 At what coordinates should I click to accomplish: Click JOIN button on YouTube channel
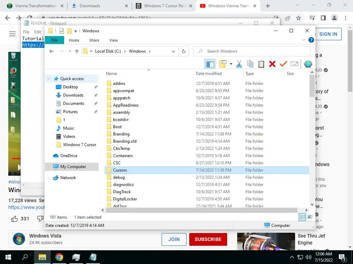(x=174, y=239)
